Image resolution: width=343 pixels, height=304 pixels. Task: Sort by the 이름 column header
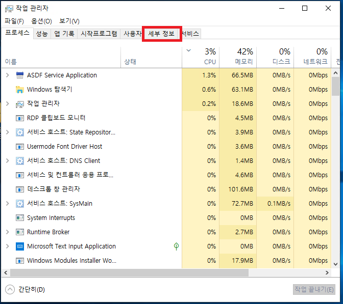coord(61,57)
